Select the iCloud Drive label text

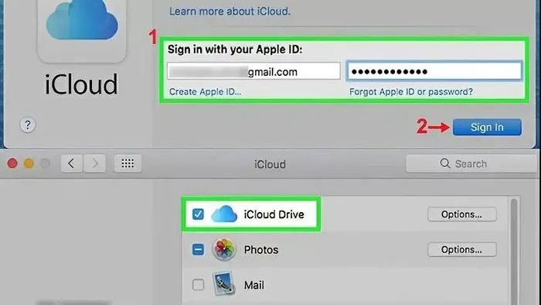click(x=274, y=214)
